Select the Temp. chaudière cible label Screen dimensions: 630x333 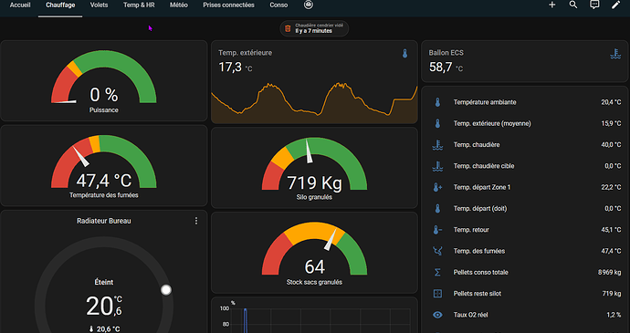[x=484, y=166]
